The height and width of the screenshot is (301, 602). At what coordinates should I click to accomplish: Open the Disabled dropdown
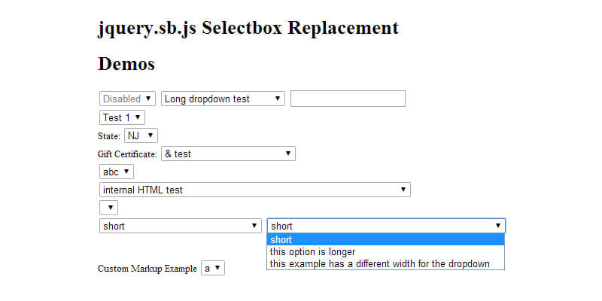[x=128, y=99]
